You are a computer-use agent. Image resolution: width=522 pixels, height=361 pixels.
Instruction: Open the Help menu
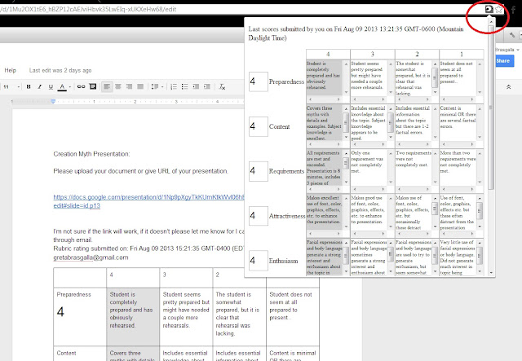click(x=10, y=70)
